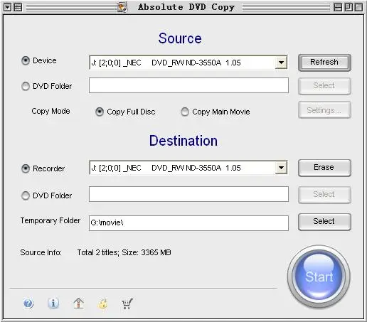Open help via the question mark icon

[x=28, y=303]
